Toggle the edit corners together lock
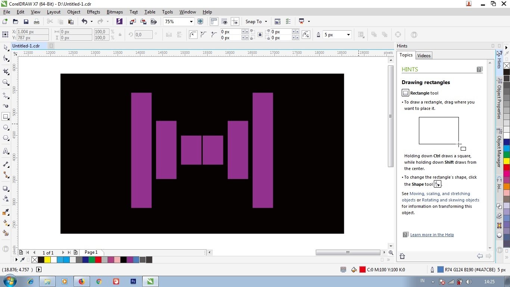Screen dimensions: 510x287 [260, 35]
